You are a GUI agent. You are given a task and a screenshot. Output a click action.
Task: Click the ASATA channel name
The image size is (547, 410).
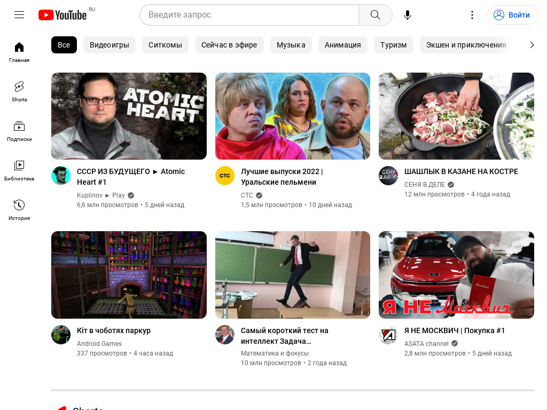pos(426,344)
